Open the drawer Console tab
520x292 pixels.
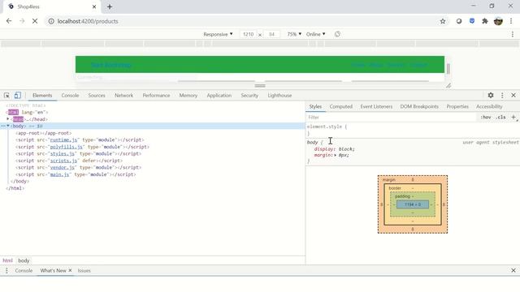(x=24, y=270)
